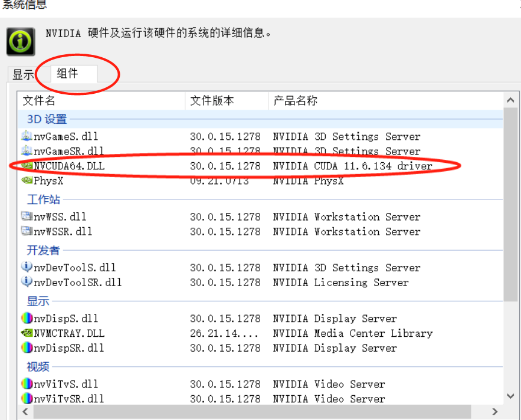Click the horizontal scrollbar left arrow

pos(25,412)
